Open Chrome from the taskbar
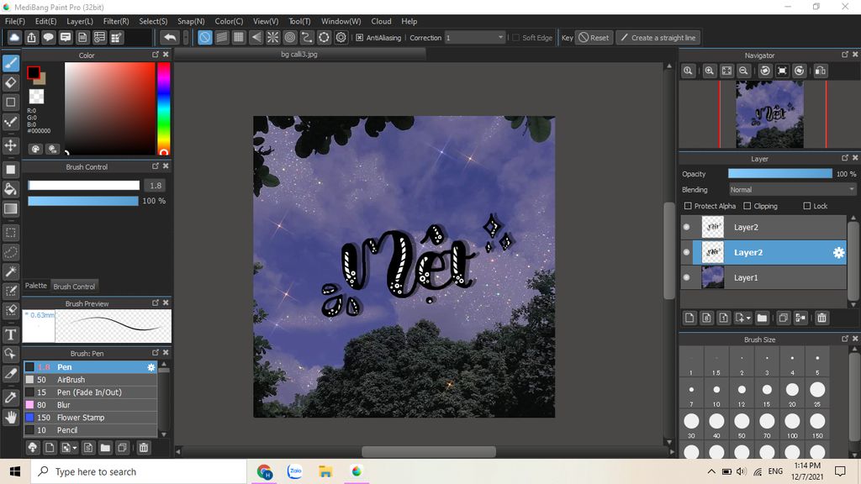The image size is (861, 484). click(x=264, y=471)
